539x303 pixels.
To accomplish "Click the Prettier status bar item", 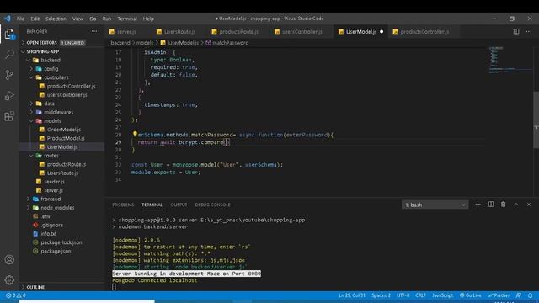I will coord(499,295).
